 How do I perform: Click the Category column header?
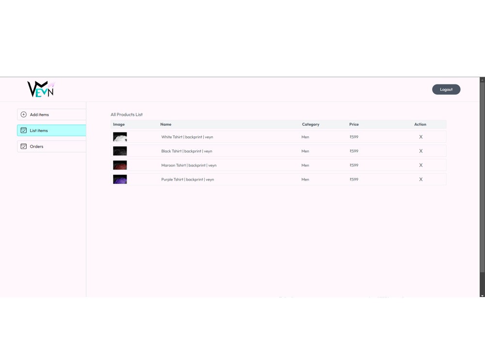click(310, 124)
